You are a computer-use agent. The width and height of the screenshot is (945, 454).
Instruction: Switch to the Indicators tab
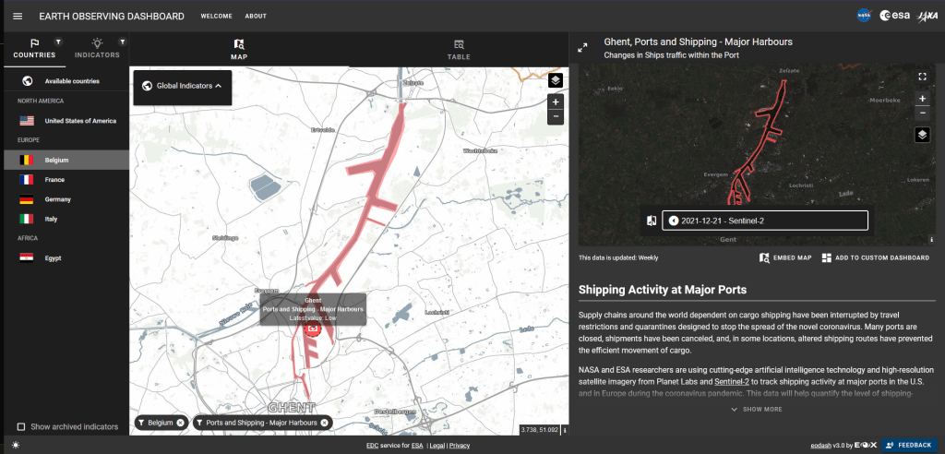(x=97, y=49)
